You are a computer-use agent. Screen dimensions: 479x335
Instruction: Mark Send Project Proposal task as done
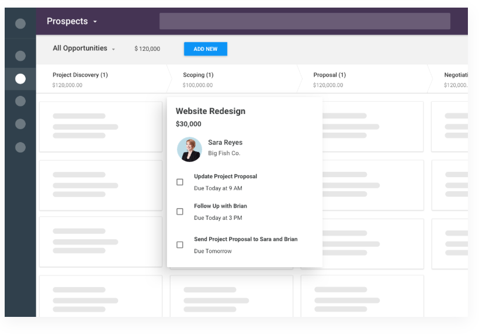click(180, 245)
